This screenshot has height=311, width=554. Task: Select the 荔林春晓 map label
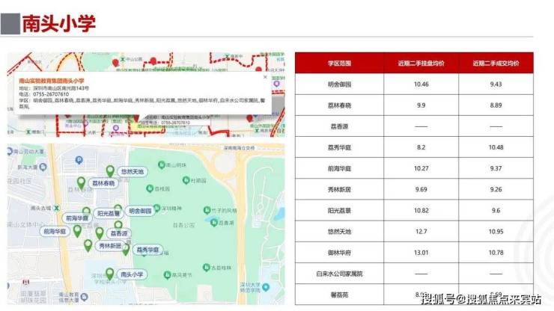point(103,183)
